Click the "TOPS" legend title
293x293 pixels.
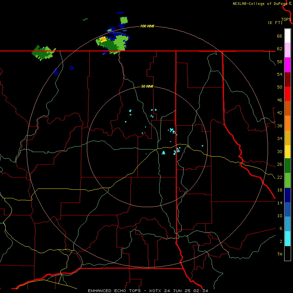pos(286,20)
